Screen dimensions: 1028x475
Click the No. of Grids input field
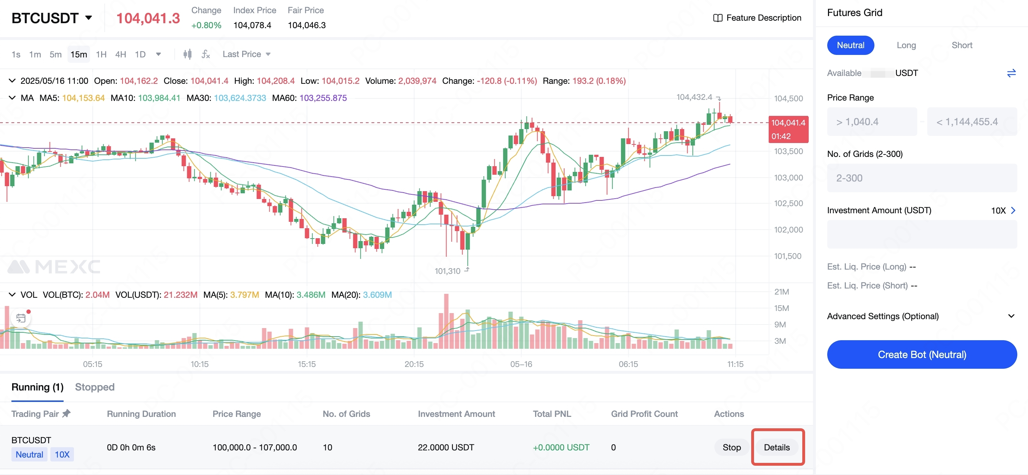pos(922,178)
